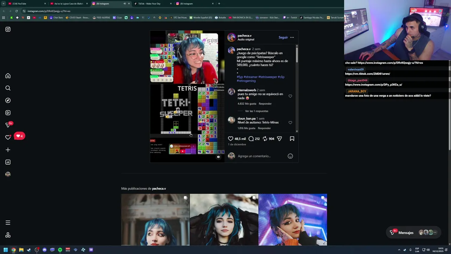Open Notifications heart in sidebar
This screenshot has height=254, width=451.
pyautogui.click(x=8, y=137)
